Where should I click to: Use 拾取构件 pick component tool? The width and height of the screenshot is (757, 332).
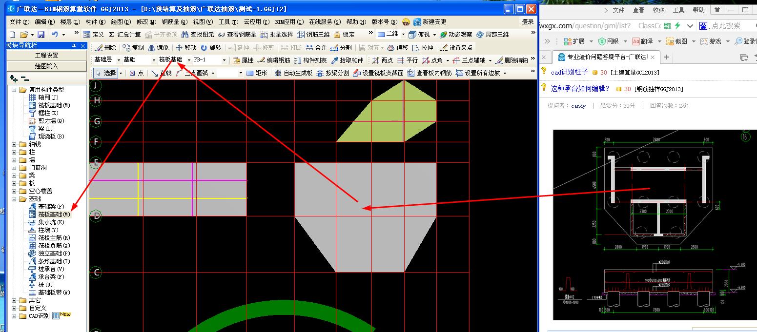(347, 60)
